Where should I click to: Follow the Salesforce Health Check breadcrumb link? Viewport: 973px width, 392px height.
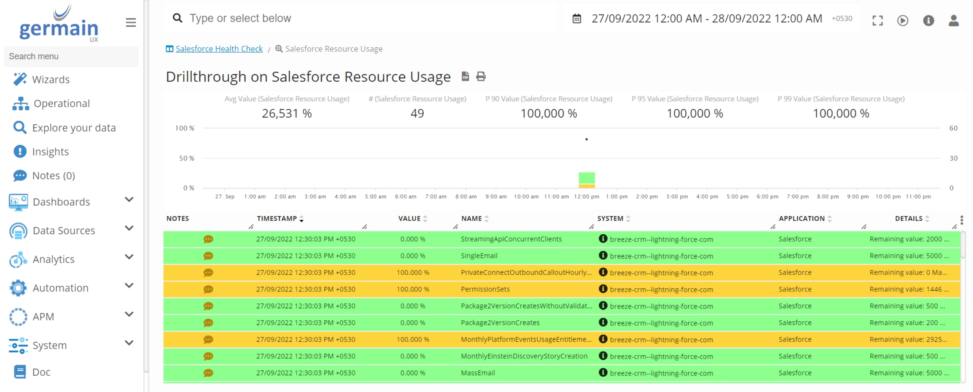[x=219, y=49]
